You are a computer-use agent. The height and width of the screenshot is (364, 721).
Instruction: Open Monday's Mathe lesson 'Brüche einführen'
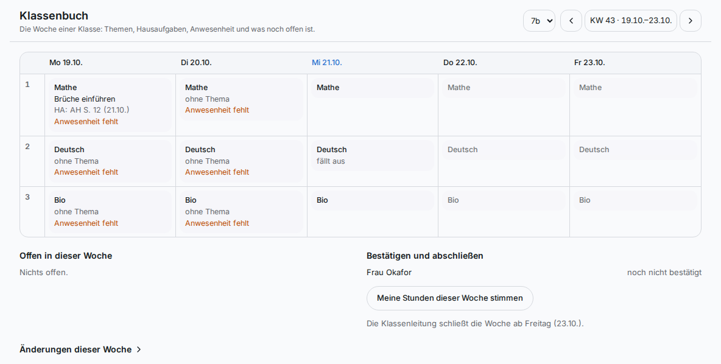pos(110,105)
